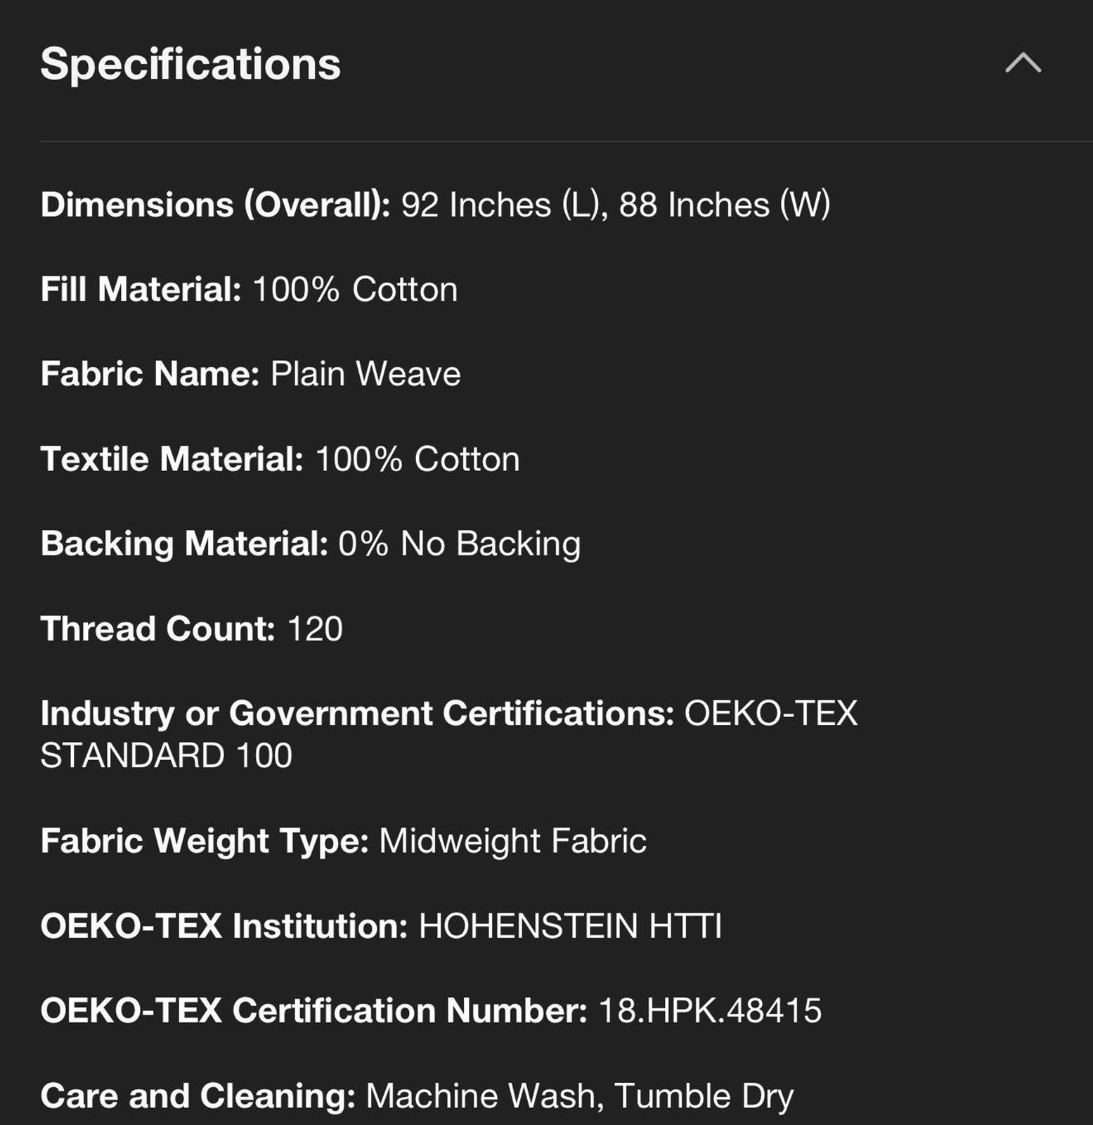
Task: Click the Thread Count 120 entry
Action: 191,629
